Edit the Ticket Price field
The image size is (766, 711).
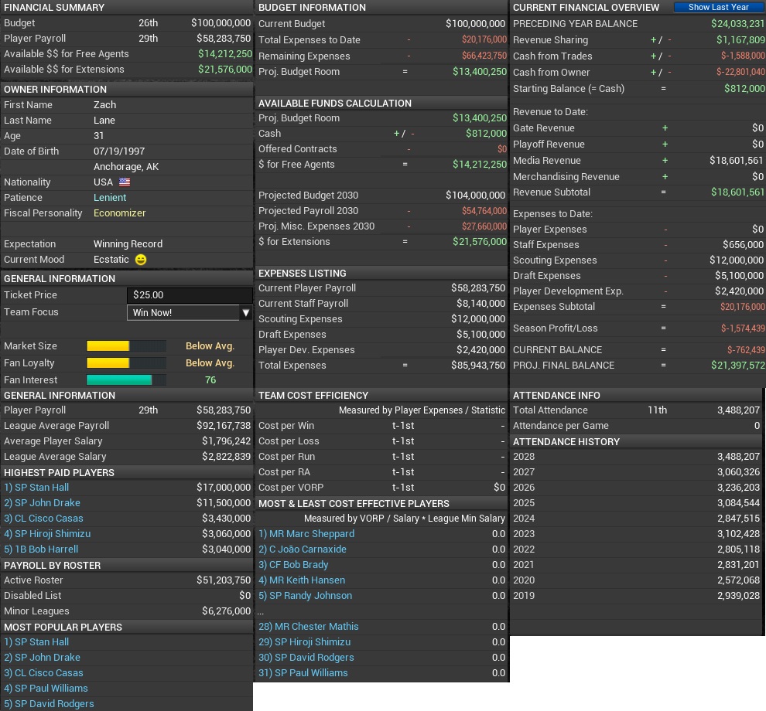coord(190,294)
